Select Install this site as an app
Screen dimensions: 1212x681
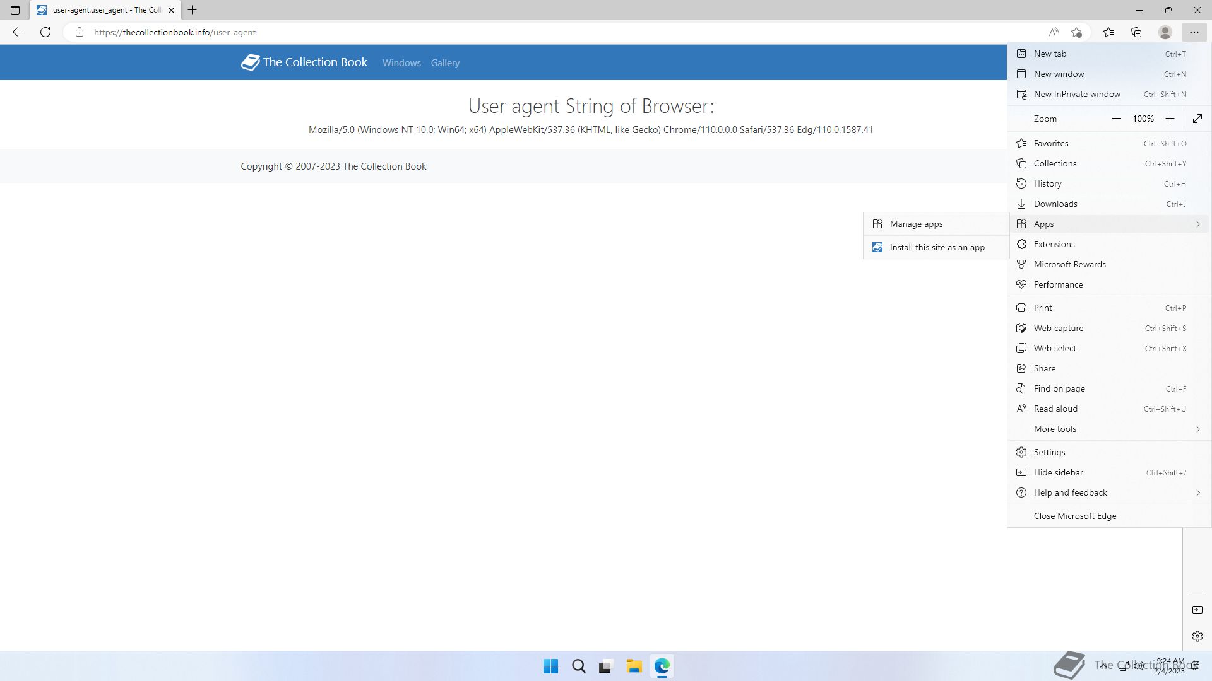(x=937, y=247)
